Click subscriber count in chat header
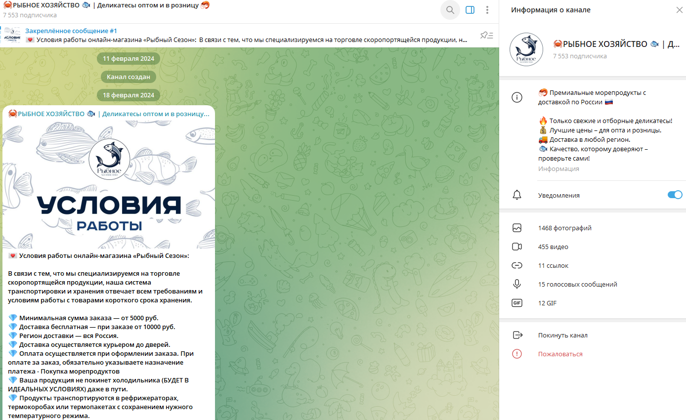This screenshot has width=686, height=420. 30,15
